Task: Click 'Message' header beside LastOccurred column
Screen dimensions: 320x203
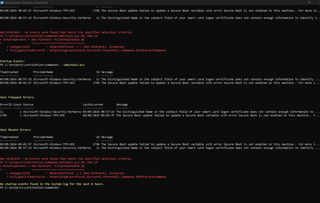Action: pos(122,105)
